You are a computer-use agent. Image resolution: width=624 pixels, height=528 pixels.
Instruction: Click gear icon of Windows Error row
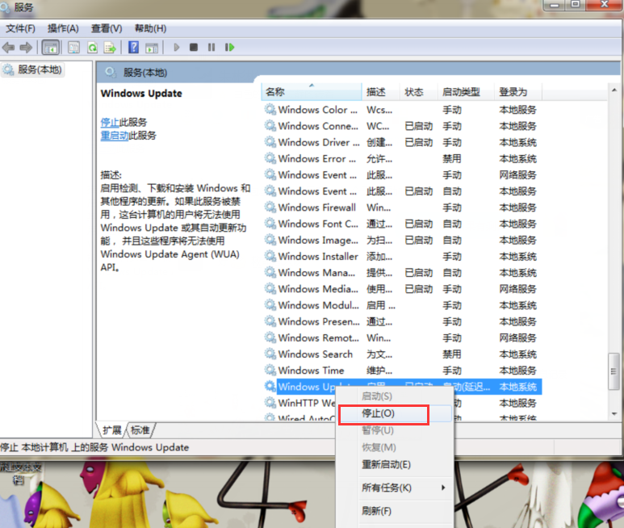click(270, 158)
